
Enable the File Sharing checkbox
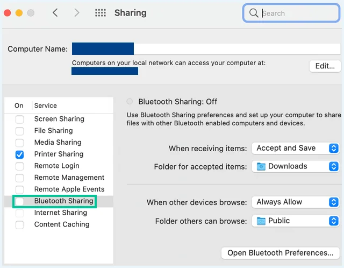(x=19, y=131)
